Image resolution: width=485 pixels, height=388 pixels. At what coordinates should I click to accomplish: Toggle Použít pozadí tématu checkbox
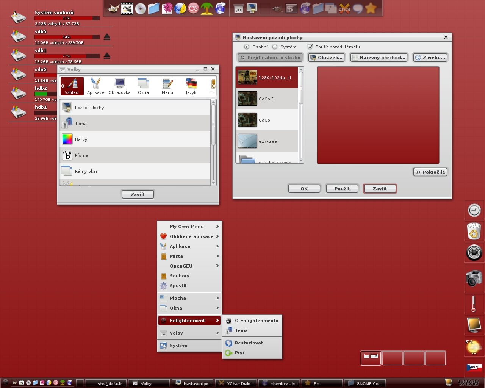tap(310, 47)
